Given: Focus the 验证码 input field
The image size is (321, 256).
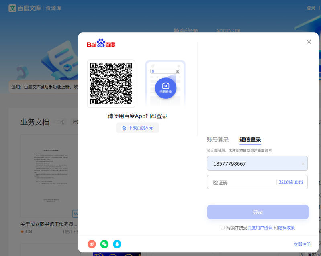Looking at the screenshot, I should [241, 182].
